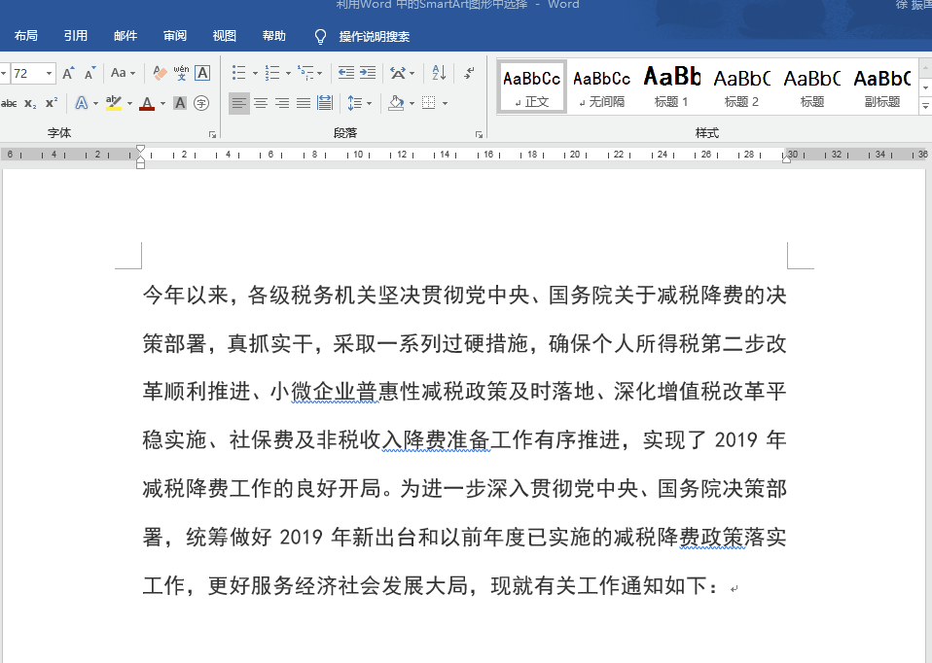Apply the dark red font color
This screenshot has width=932, height=663.
(147, 103)
